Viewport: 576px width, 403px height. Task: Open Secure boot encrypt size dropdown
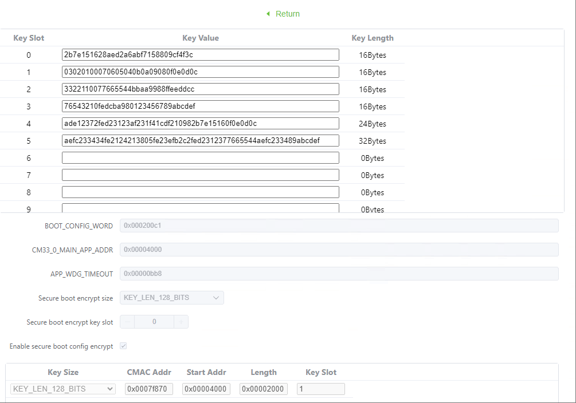coord(171,298)
